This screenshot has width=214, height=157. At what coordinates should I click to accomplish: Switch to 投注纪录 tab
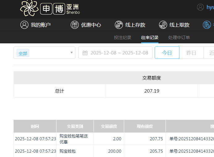[x=123, y=37]
